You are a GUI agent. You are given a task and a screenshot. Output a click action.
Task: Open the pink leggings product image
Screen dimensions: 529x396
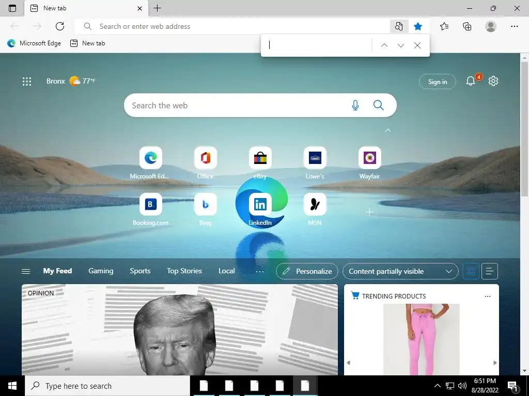click(422, 338)
